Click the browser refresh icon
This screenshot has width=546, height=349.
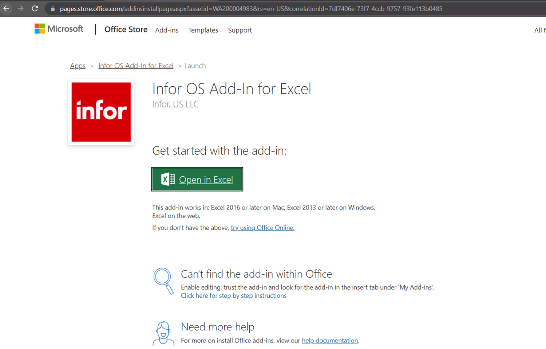click(35, 8)
